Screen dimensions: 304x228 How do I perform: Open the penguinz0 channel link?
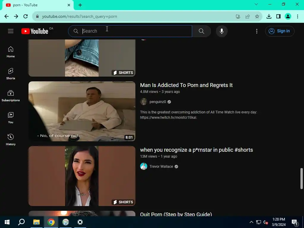158,102
